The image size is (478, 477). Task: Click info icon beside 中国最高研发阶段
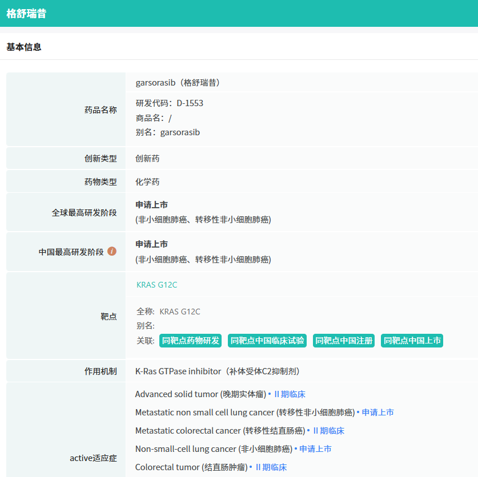pyautogui.click(x=112, y=251)
